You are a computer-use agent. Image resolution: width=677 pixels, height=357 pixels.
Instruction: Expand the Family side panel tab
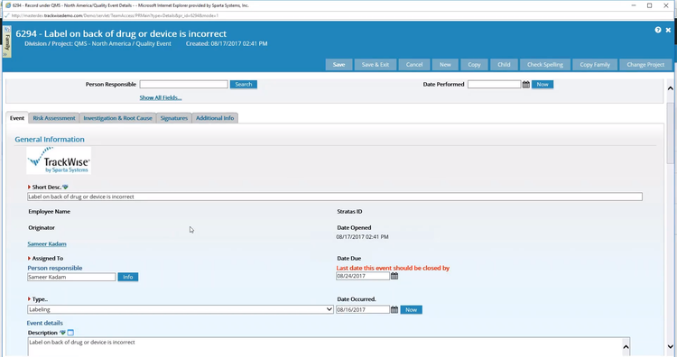(7, 42)
